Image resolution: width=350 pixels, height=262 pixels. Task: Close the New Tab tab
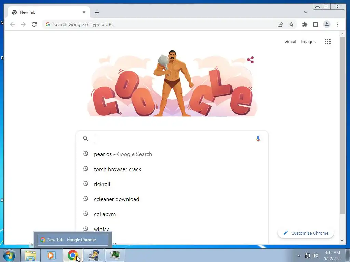[84, 12]
